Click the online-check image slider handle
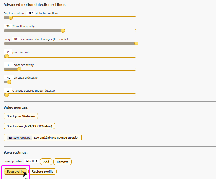Viewport: 216px width, 179px height. click(x=136, y=43)
